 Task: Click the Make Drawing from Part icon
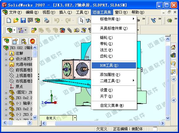[x=30, y=20]
